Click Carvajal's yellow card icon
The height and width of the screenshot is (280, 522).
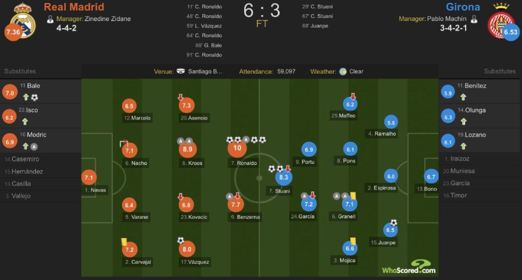click(124, 241)
